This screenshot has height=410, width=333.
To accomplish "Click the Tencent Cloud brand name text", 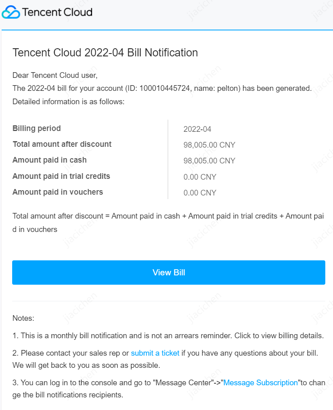I will coord(57,12).
